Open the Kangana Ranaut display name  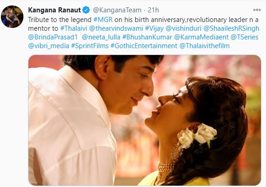point(54,10)
